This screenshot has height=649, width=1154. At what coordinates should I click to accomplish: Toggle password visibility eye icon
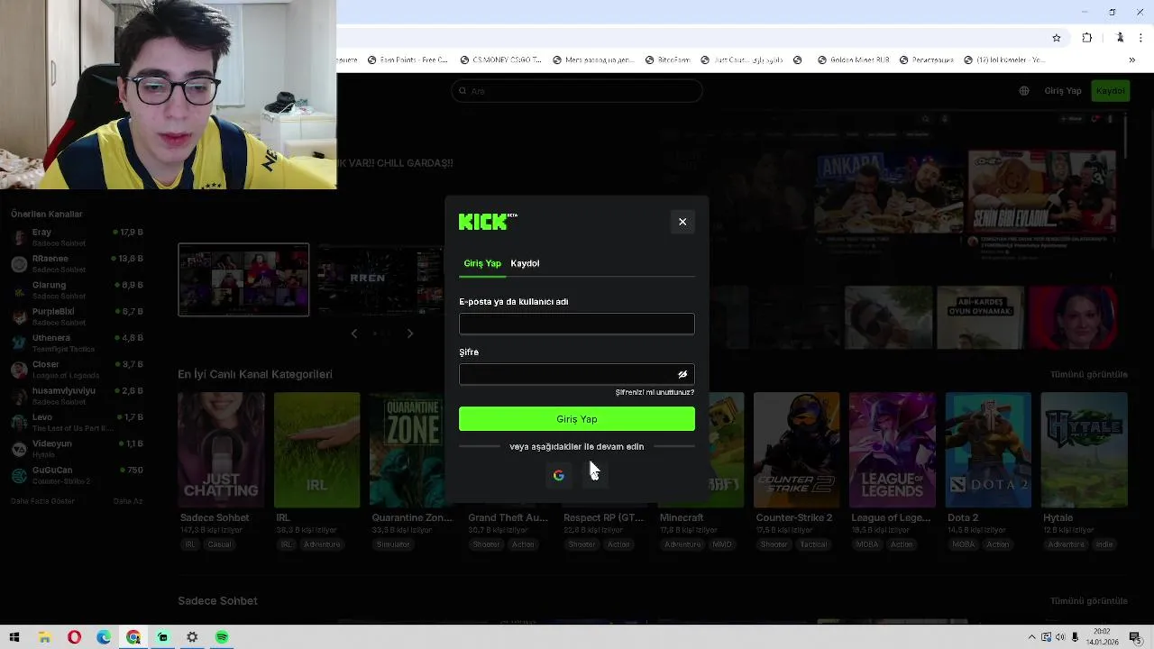682,374
